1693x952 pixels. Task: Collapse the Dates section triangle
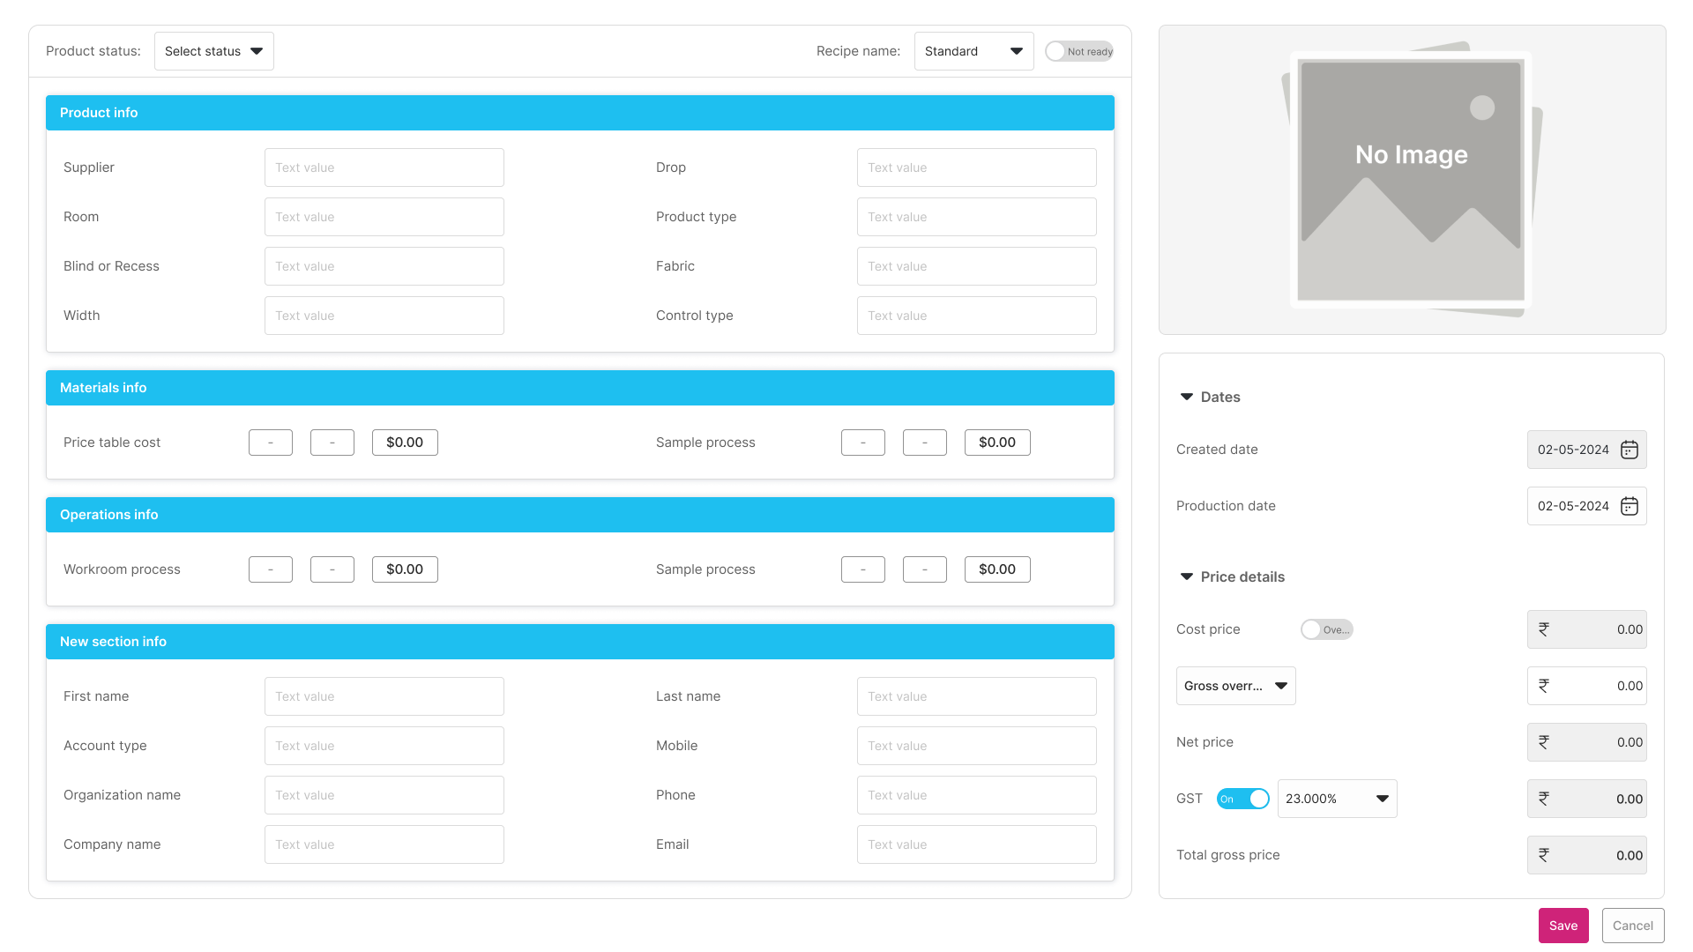1187,397
